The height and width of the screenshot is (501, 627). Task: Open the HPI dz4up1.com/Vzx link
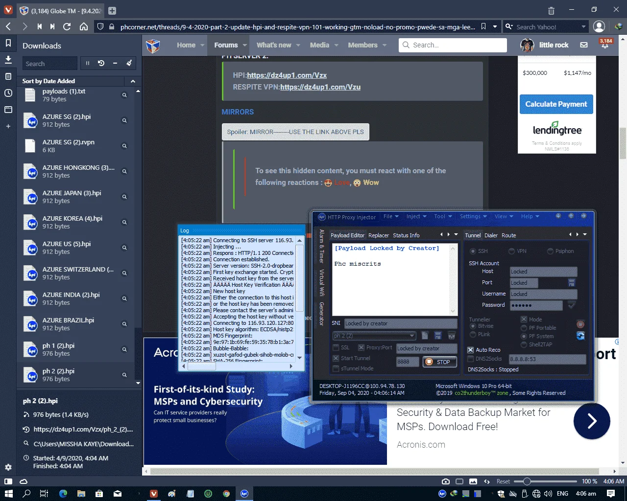[x=287, y=75]
